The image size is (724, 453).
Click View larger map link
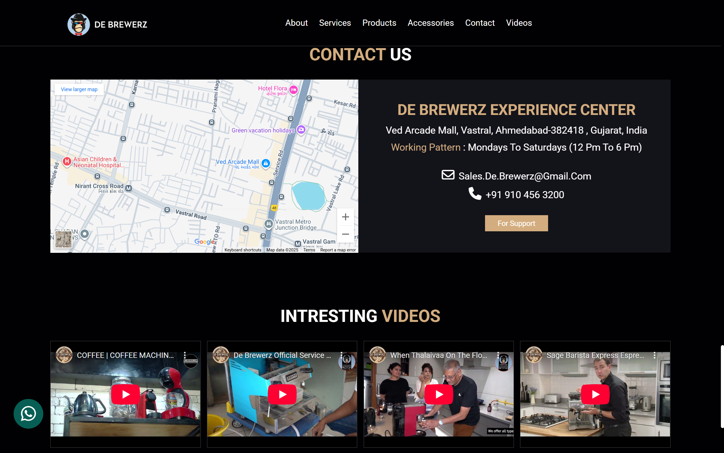[x=79, y=89]
